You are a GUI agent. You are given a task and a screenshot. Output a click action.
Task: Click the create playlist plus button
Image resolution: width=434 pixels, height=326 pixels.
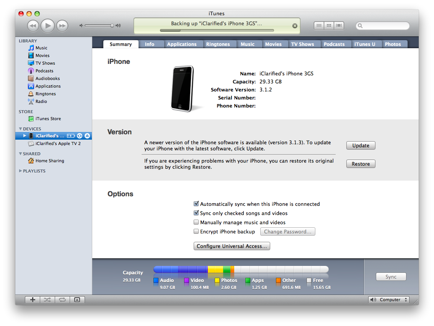(33, 300)
